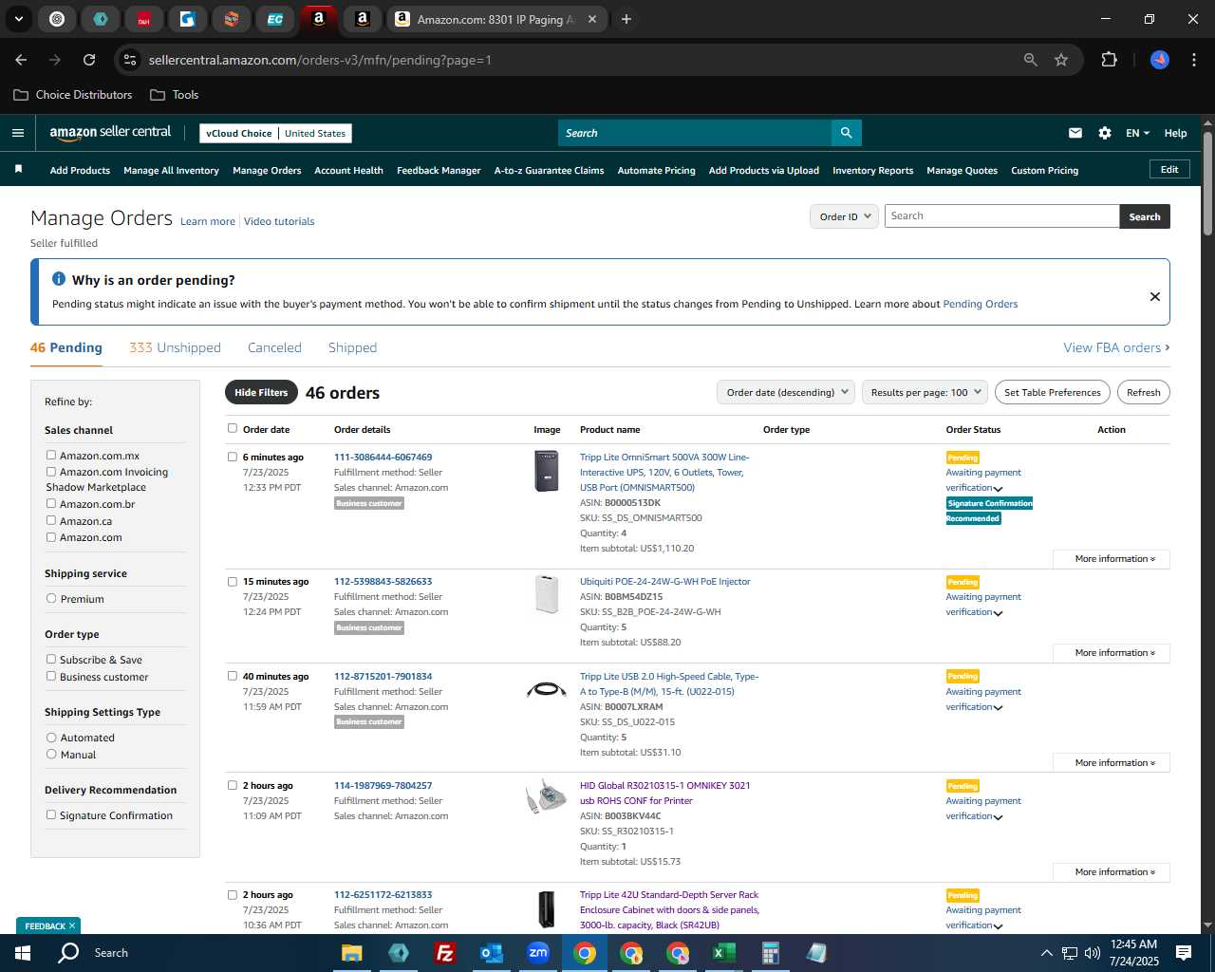Click the order search Search button
The height and width of the screenshot is (972, 1215).
pyautogui.click(x=1145, y=216)
